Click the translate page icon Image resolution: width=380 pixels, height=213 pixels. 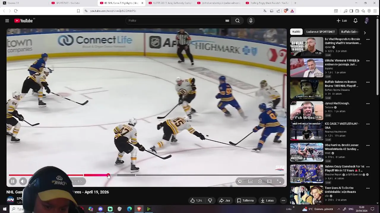coord(265,11)
